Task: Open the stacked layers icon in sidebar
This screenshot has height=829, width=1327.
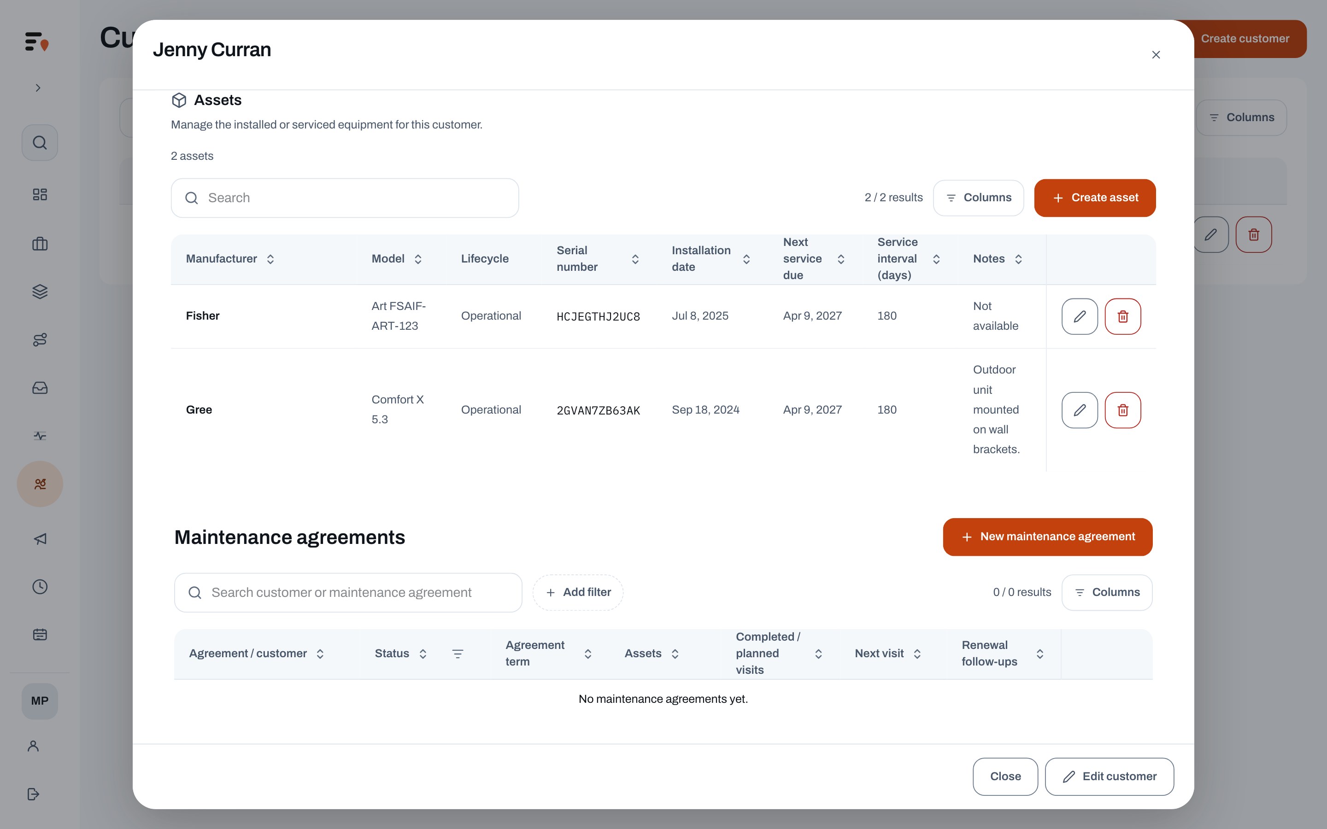Action: pyautogui.click(x=40, y=291)
